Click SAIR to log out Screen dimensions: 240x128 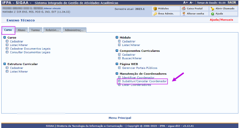(x=232, y=3)
